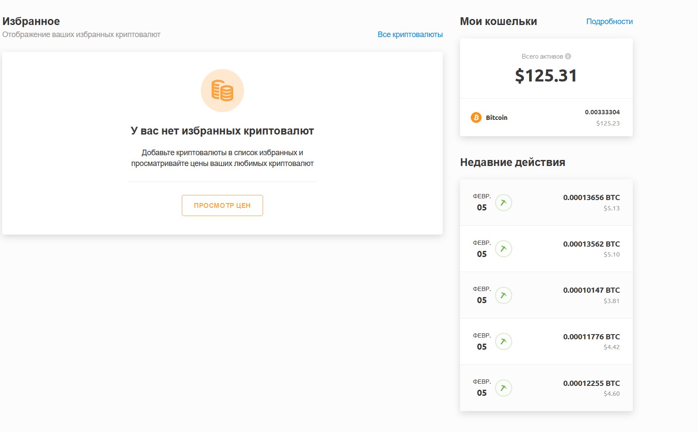Open the $4.60 recent action entry
This screenshot has width=698, height=432.
[x=611, y=394]
